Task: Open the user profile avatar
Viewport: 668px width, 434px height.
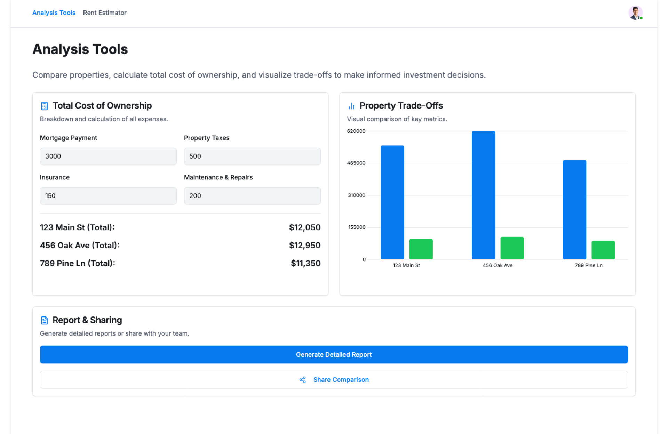Action: tap(635, 13)
